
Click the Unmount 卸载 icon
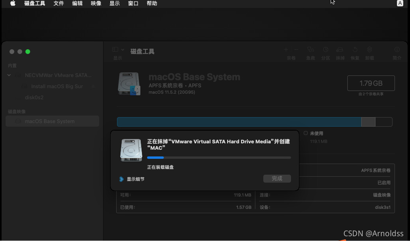tap(370, 50)
